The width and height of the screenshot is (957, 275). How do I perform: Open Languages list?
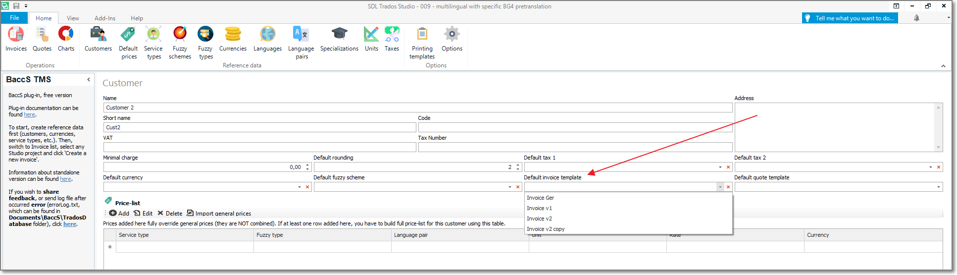point(267,39)
